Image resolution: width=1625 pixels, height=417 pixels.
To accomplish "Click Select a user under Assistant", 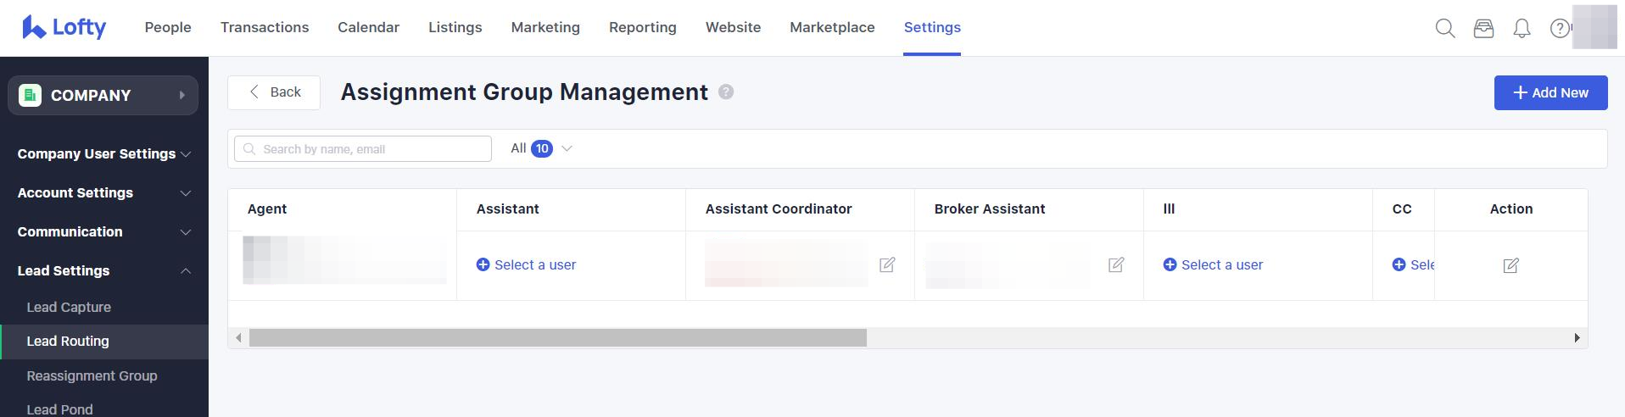I will (526, 265).
